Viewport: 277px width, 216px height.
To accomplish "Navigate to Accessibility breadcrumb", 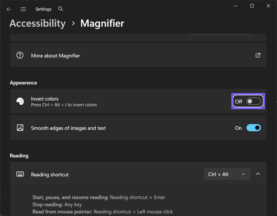I will (38, 24).
